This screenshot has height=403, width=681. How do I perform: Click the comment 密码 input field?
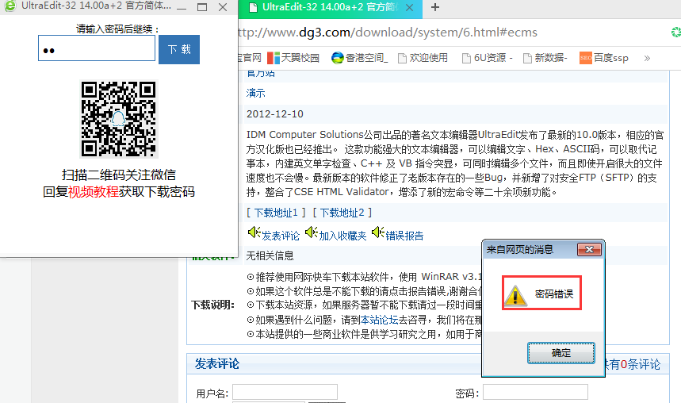(x=535, y=392)
